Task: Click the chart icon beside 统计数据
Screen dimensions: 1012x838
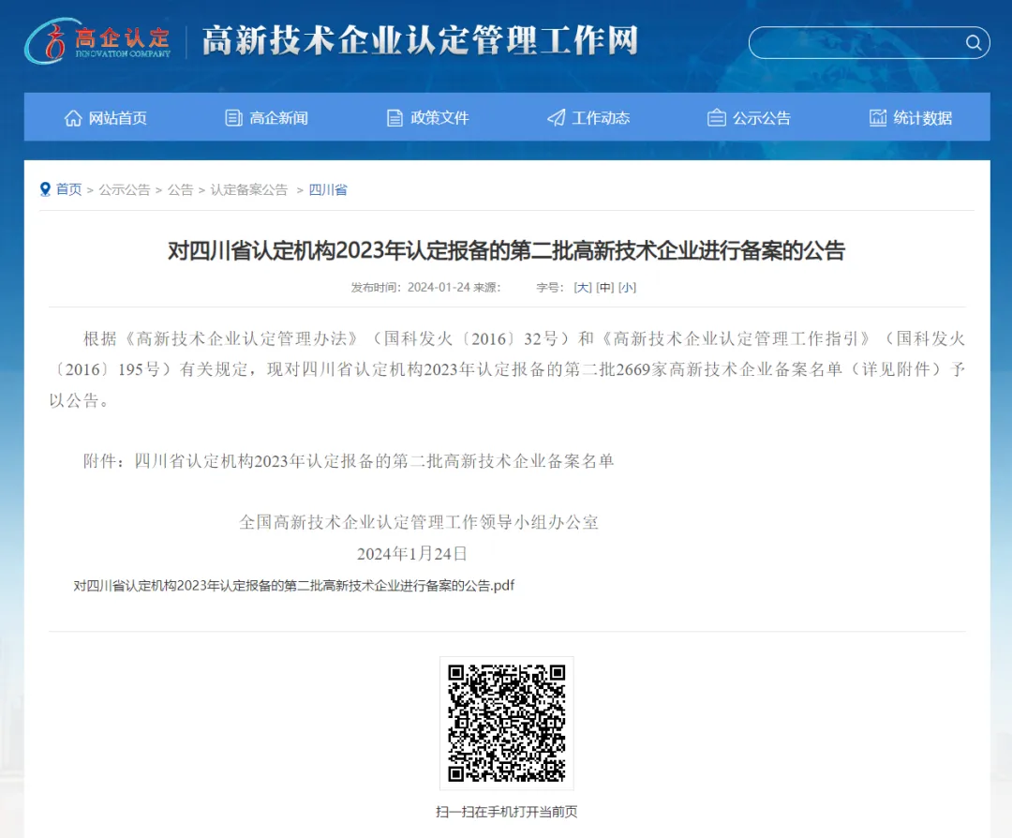Action: (878, 118)
